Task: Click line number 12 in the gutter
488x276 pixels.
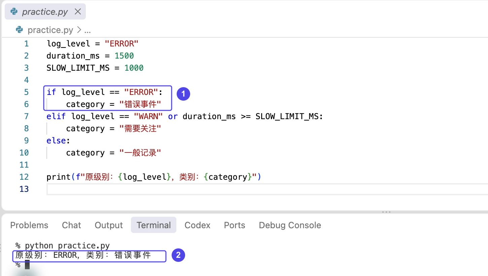Action: [24, 177]
